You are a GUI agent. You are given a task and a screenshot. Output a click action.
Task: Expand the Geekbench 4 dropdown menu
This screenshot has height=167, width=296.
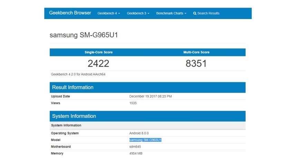click(109, 13)
